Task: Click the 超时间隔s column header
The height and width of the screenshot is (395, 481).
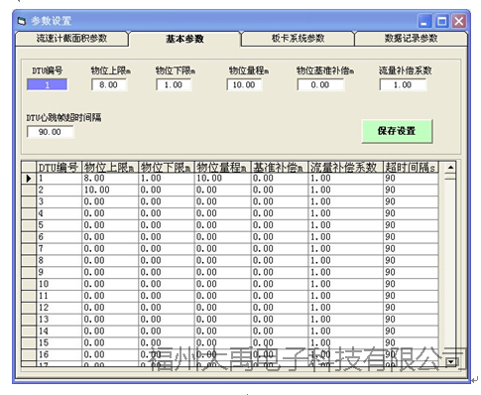Action: coord(411,167)
